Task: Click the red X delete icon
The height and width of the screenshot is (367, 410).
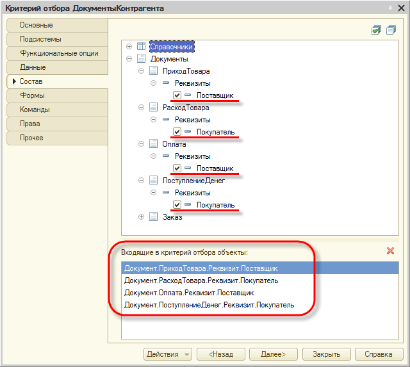Action: pyautogui.click(x=390, y=251)
